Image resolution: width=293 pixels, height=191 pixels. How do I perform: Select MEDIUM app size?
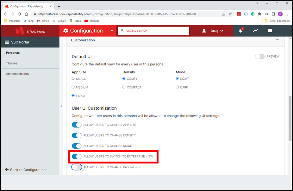point(73,87)
